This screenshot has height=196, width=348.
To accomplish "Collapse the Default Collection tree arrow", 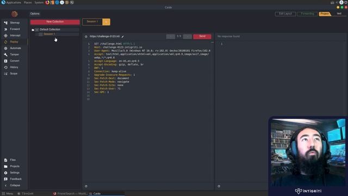I will [x=37, y=30].
